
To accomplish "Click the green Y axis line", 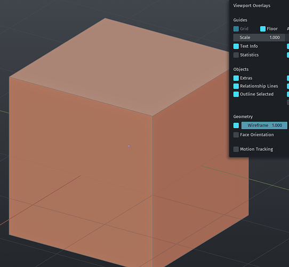I will 245,178.
